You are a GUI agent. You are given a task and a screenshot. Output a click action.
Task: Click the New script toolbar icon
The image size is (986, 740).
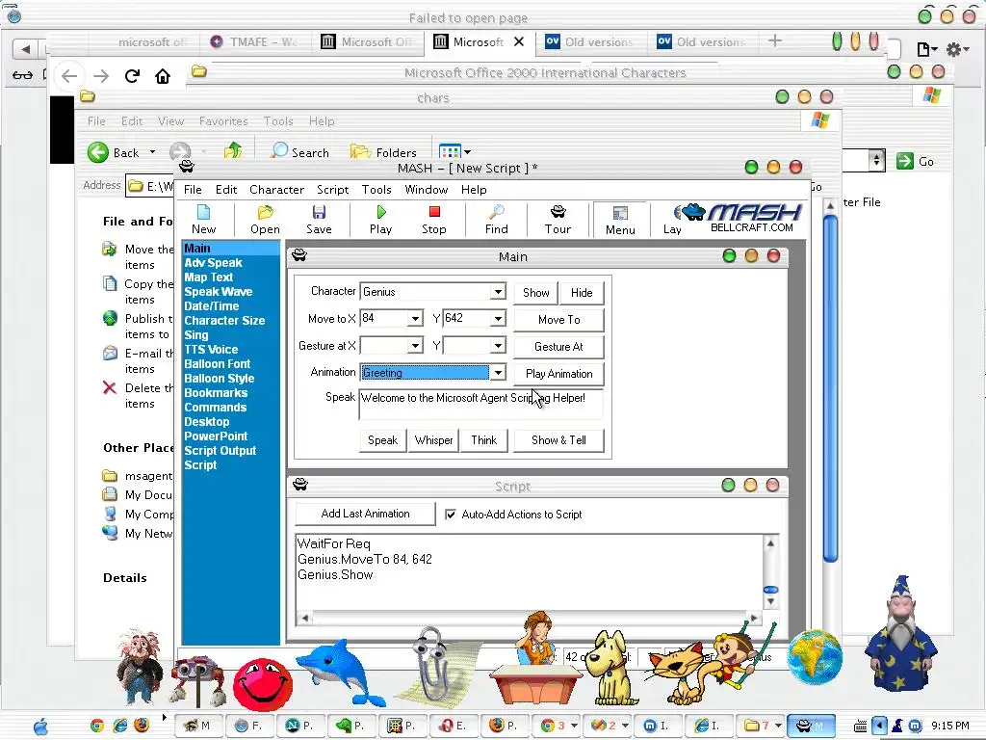coord(203,220)
